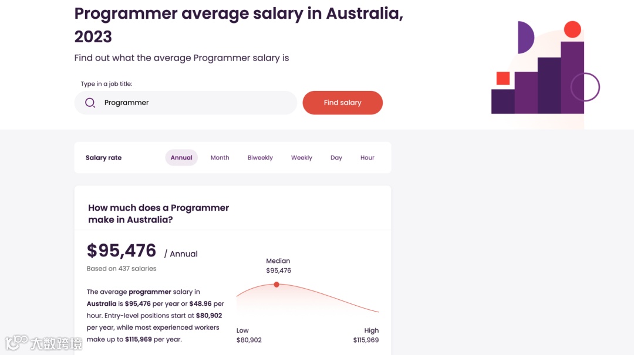Click the purple semicircle in the illustration

(525, 38)
